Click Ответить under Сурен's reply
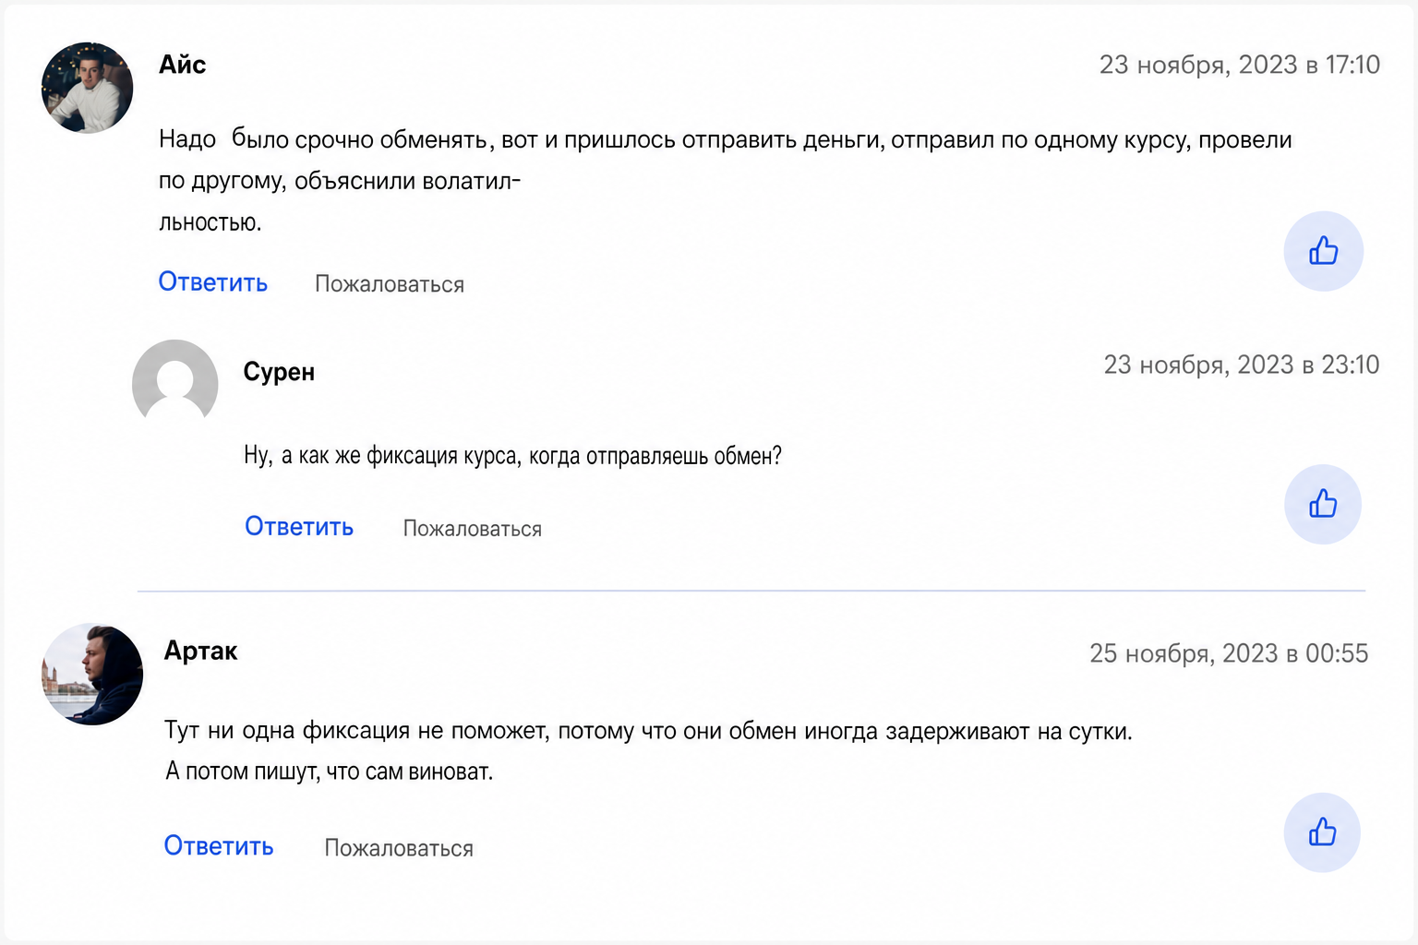1418x945 pixels. pos(299,527)
